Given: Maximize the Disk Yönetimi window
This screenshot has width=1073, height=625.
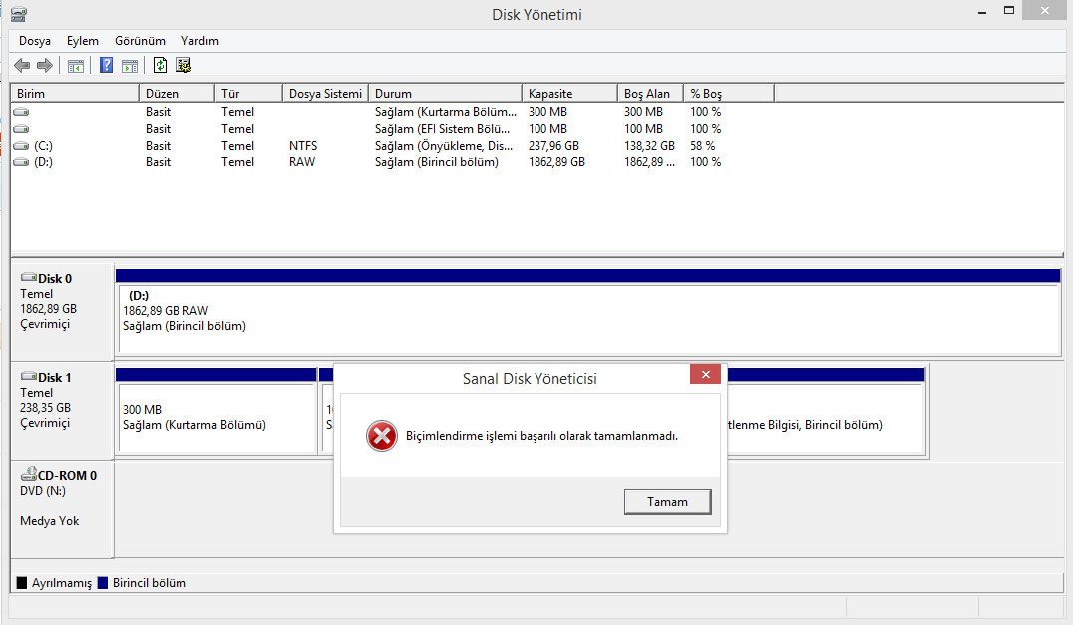Looking at the screenshot, I should 1008,10.
